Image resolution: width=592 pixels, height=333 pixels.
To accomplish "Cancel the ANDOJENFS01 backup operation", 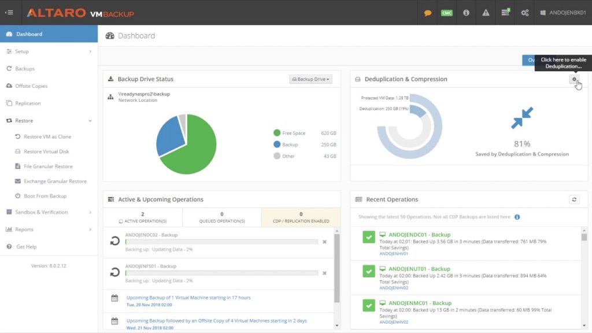I will [324, 273].
